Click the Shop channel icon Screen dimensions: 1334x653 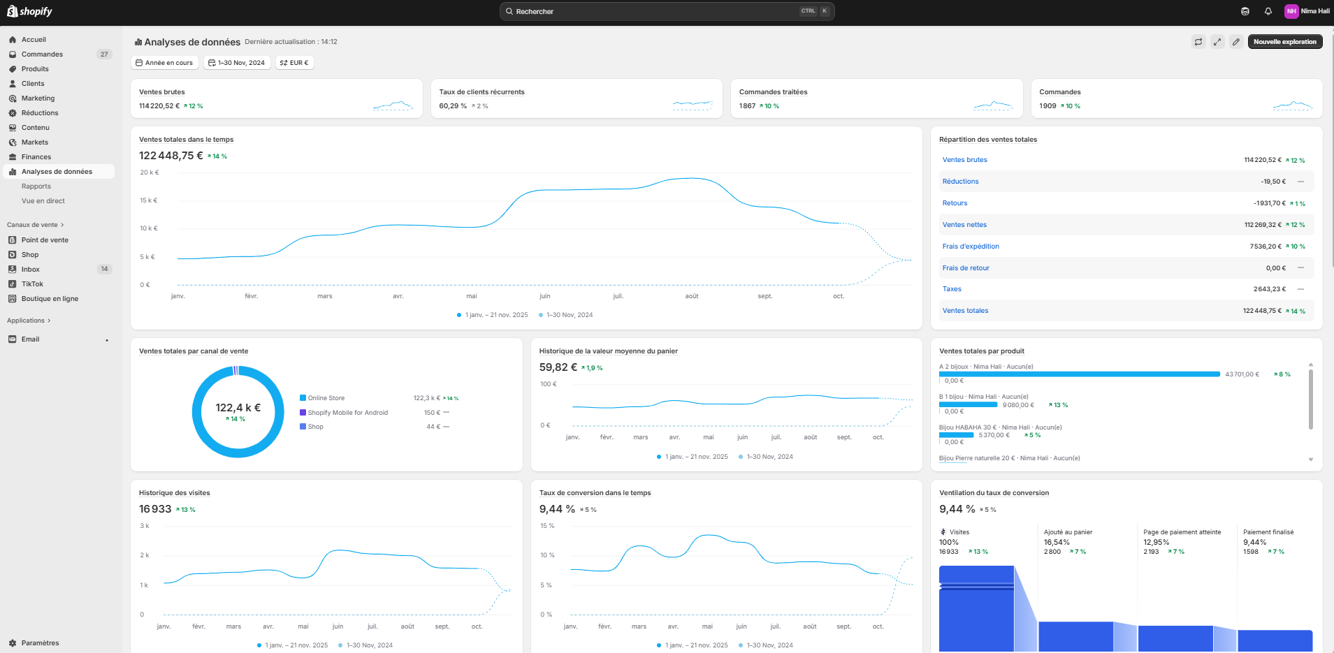click(13, 255)
